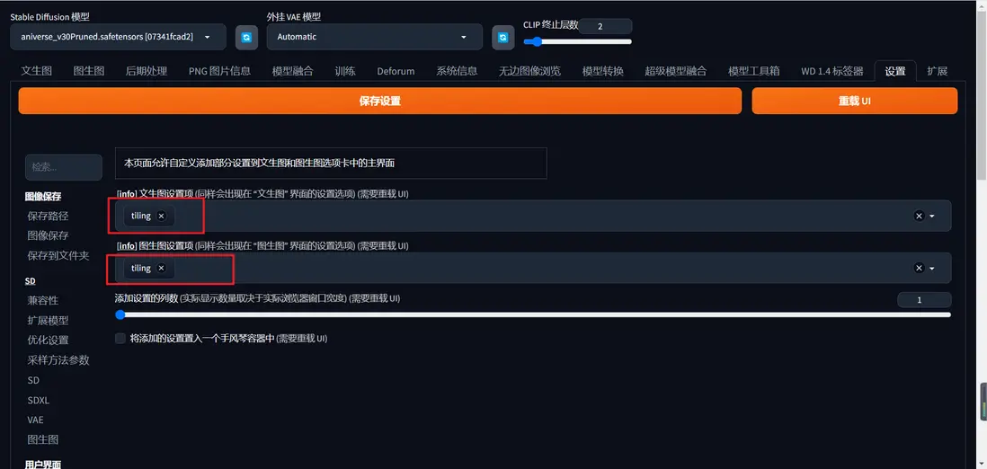The image size is (987, 469).
Task: Adjust the CLIP 终止层数 slider
Action: pos(577,42)
